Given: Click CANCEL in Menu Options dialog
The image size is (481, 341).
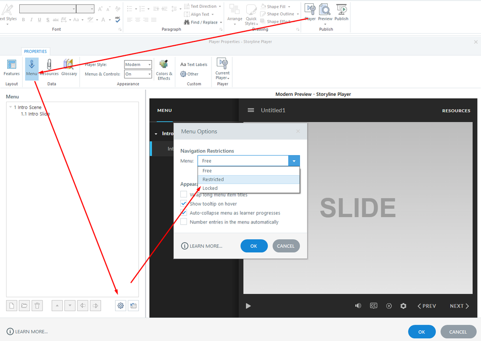Looking at the screenshot, I should 286,246.
